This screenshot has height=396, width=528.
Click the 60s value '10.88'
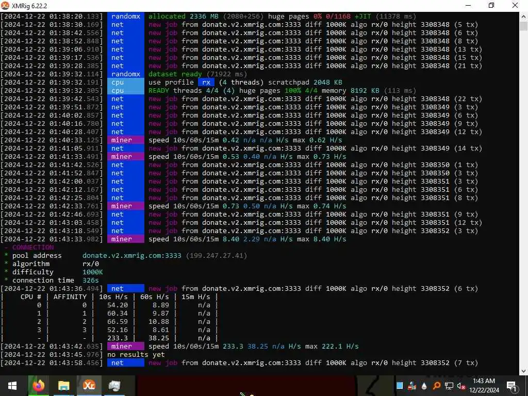[x=159, y=322]
